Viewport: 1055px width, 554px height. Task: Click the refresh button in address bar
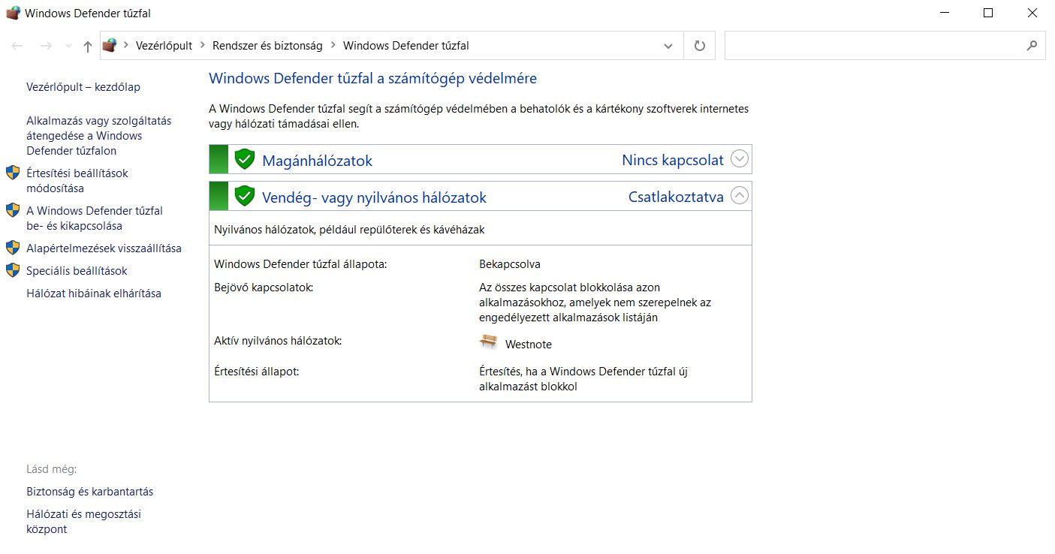(699, 46)
